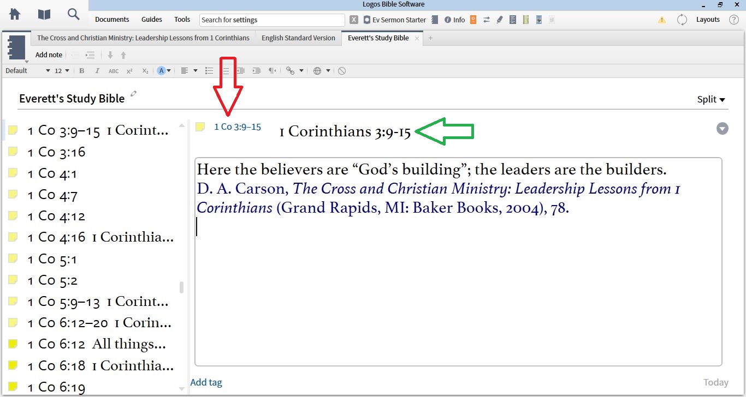Screen dimensions: 746x397
Task: Open the Ev Sermon Starter shortcut
Action: [x=395, y=20]
